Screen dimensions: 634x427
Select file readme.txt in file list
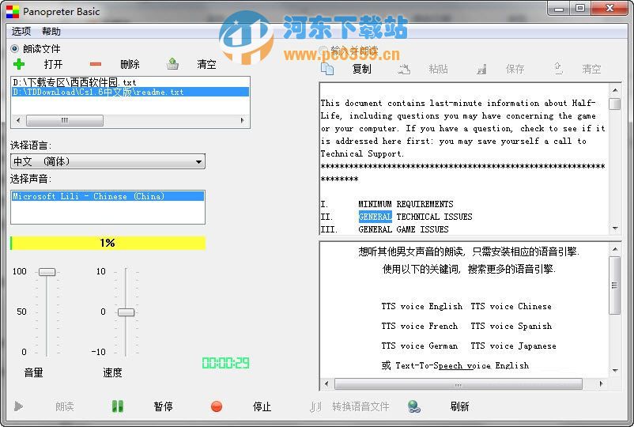pos(130,93)
